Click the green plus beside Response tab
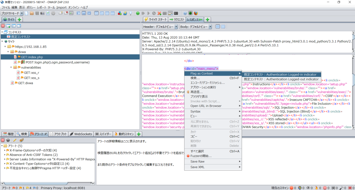The height and width of the screenshot is (190, 355). (207, 20)
